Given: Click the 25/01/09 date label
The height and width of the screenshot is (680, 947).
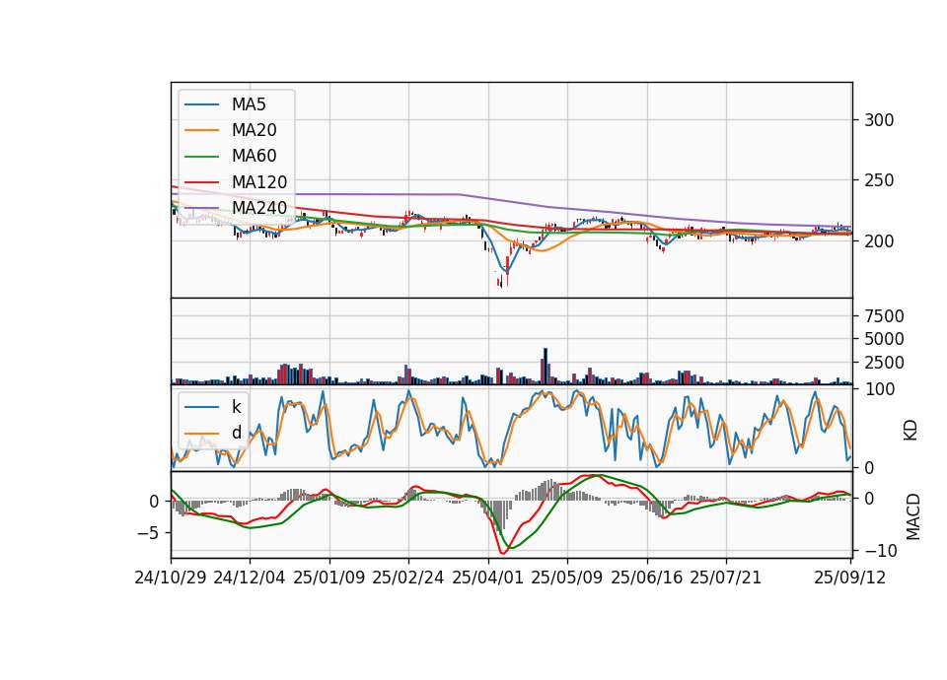Looking at the screenshot, I should click(x=329, y=578).
